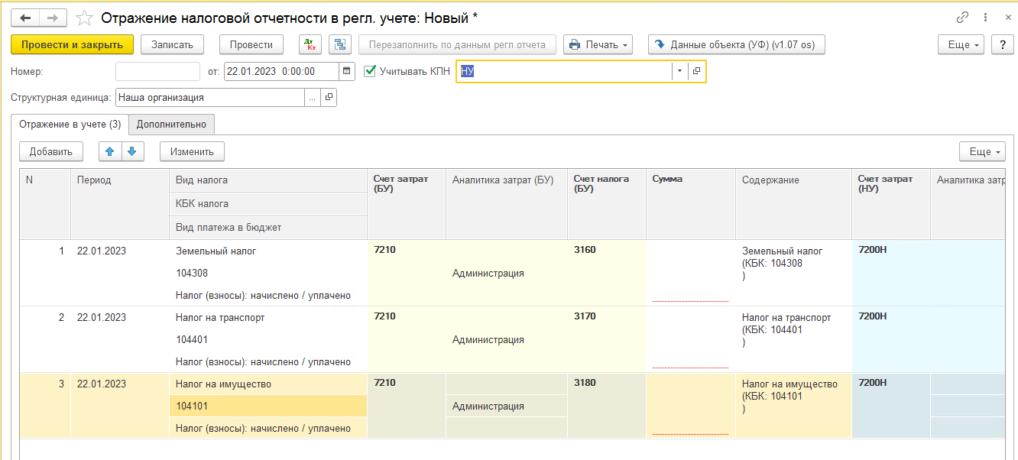Toggle the Учитывать КПН checkbox
The width and height of the screenshot is (1018, 460).
click(x=371, y=71)
